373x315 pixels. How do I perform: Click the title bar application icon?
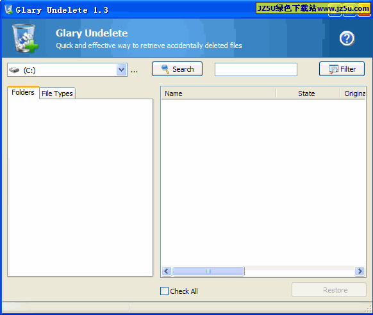click(8, 10)
